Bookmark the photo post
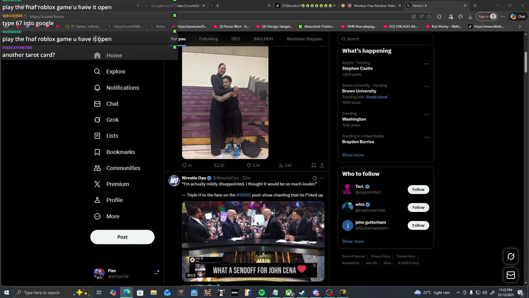The height and width of the screenshot is (298, 529). tap(314, 165)
